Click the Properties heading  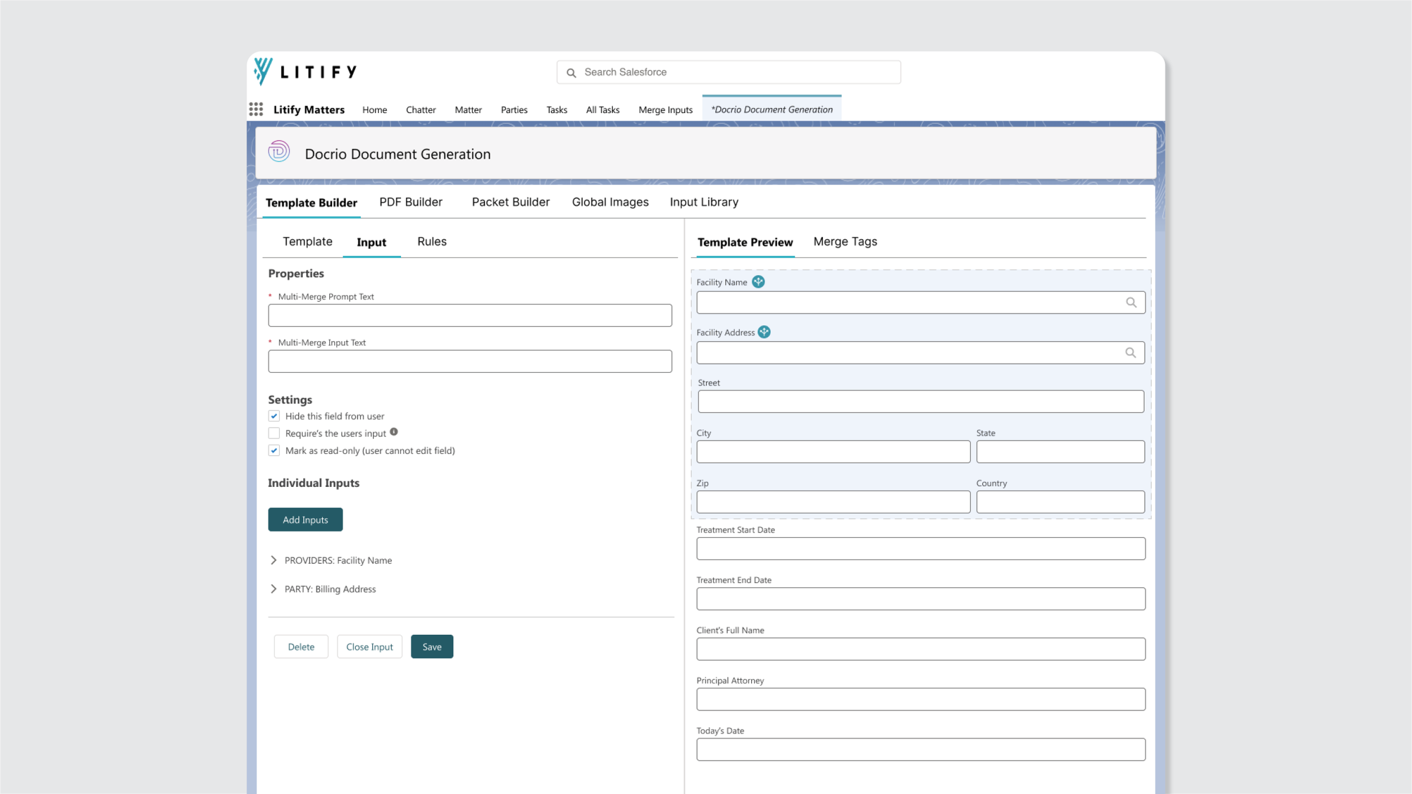[296, 273]
